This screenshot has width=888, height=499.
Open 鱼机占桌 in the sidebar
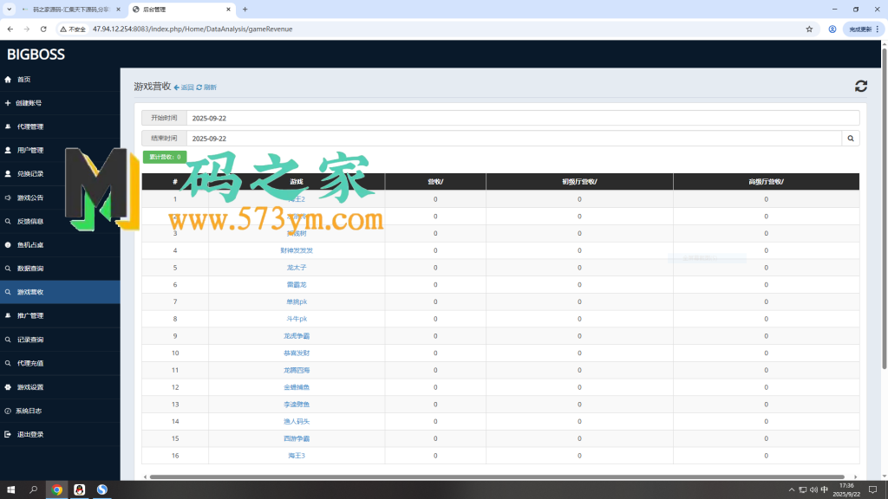pyautogui.click(x=60, y=245)
